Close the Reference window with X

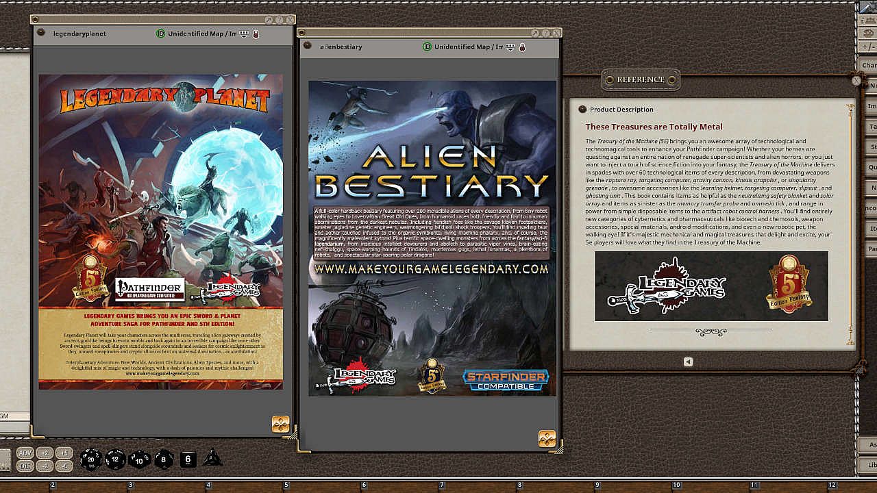click(856, 80)
